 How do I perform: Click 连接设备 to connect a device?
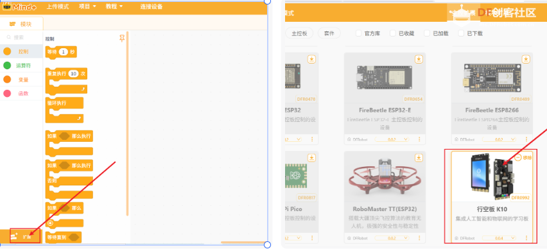point(152,6)
